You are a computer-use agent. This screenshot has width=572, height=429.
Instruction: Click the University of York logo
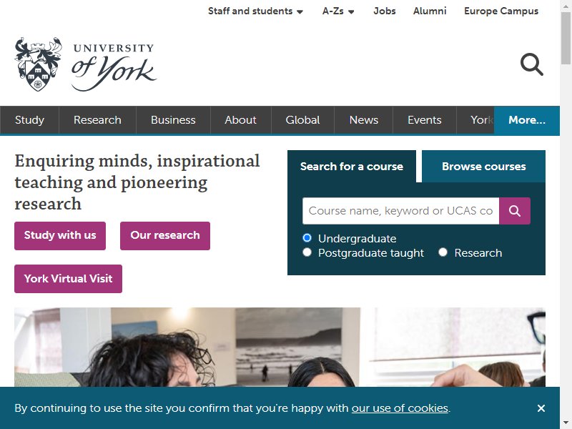[x=85, y=64]
